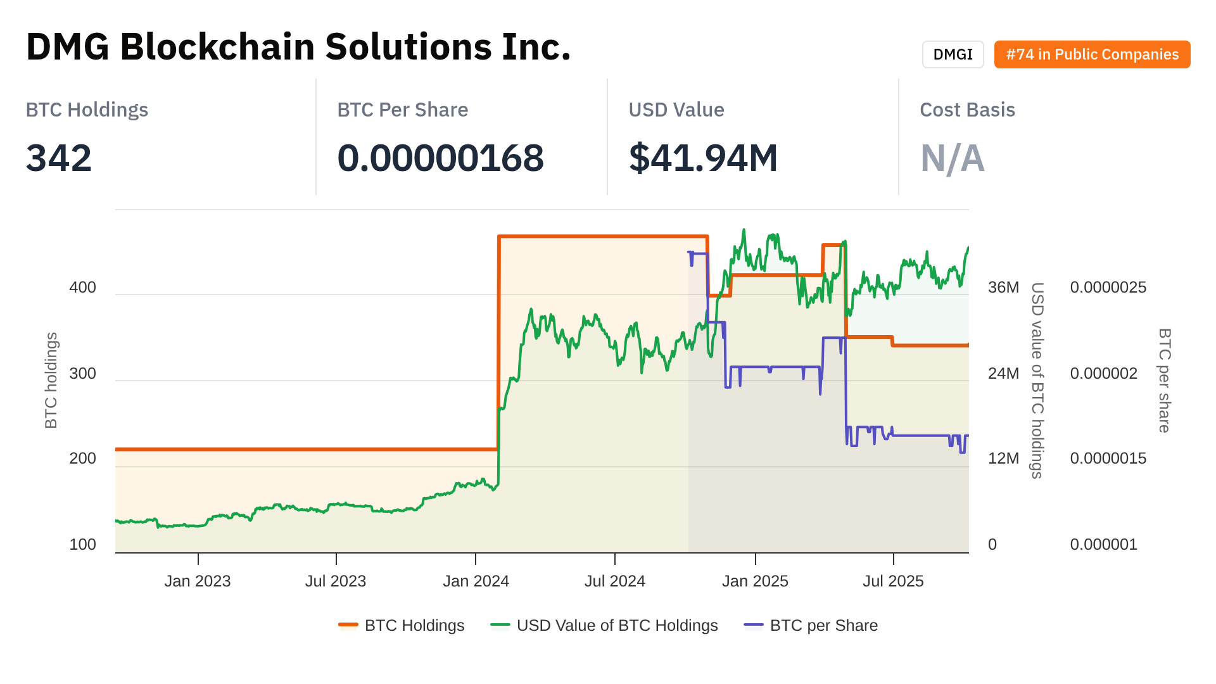Click the Jul 2023 axis label

[336, 581]
